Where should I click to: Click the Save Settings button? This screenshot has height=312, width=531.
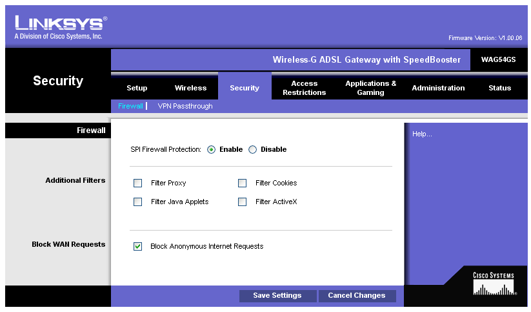coord(277,296)
